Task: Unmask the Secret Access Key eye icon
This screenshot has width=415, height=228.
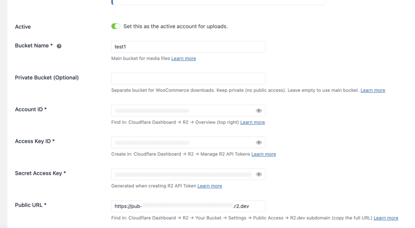Action: tap(259, 174)
